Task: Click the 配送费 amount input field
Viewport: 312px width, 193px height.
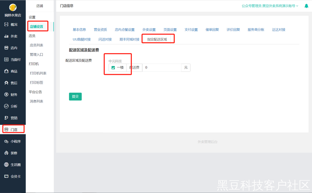Action: click(x=162, y=68)
